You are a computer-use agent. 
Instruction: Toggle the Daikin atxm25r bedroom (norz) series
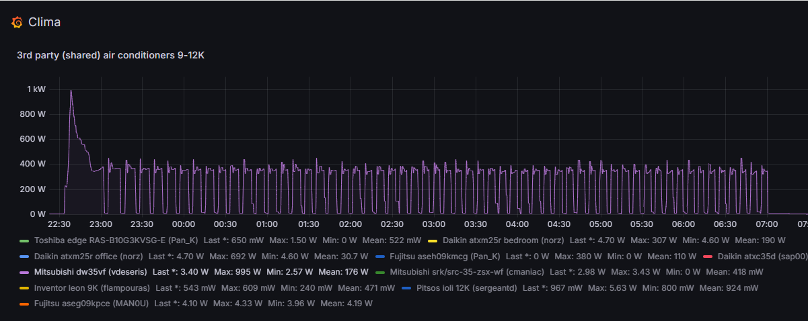[x=503, y=240]
